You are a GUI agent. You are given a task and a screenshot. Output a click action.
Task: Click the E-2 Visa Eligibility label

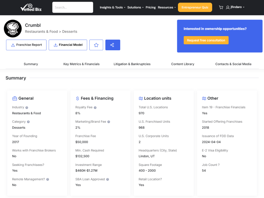tap(215, 150)
